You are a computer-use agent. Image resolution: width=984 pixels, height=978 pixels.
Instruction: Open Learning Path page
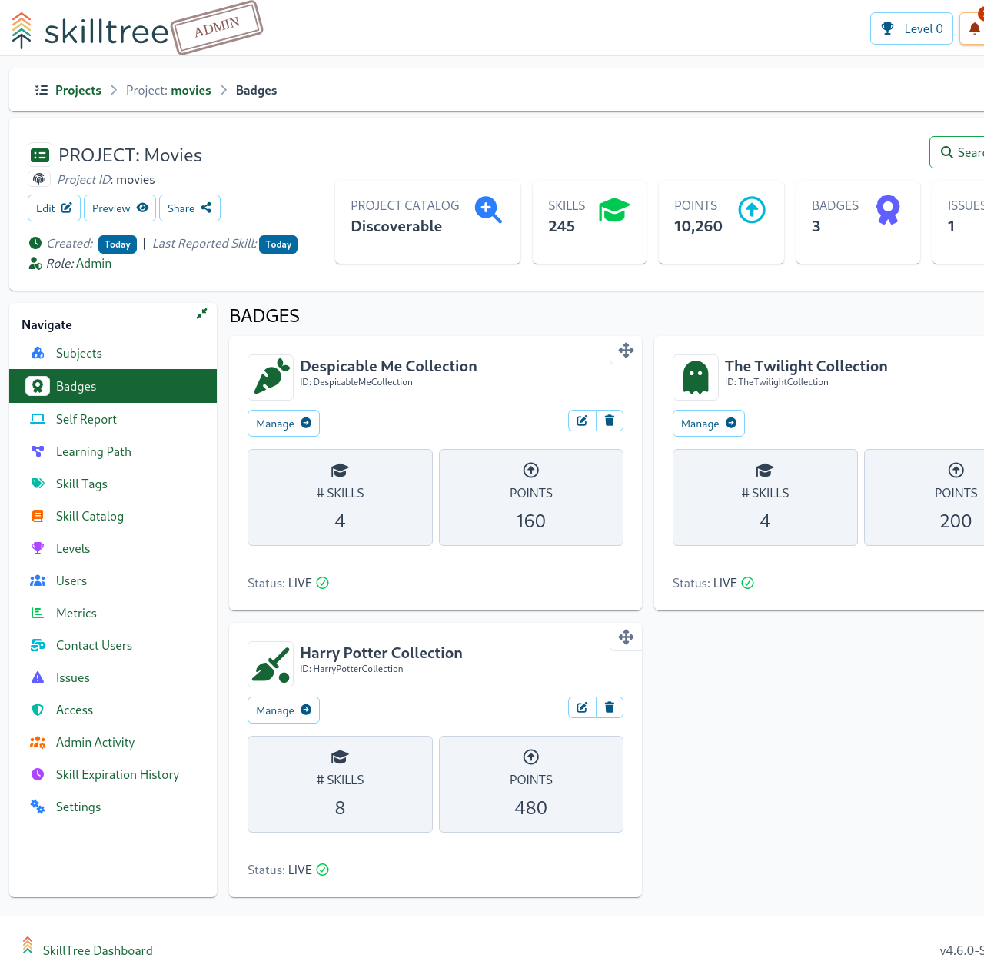113,451
